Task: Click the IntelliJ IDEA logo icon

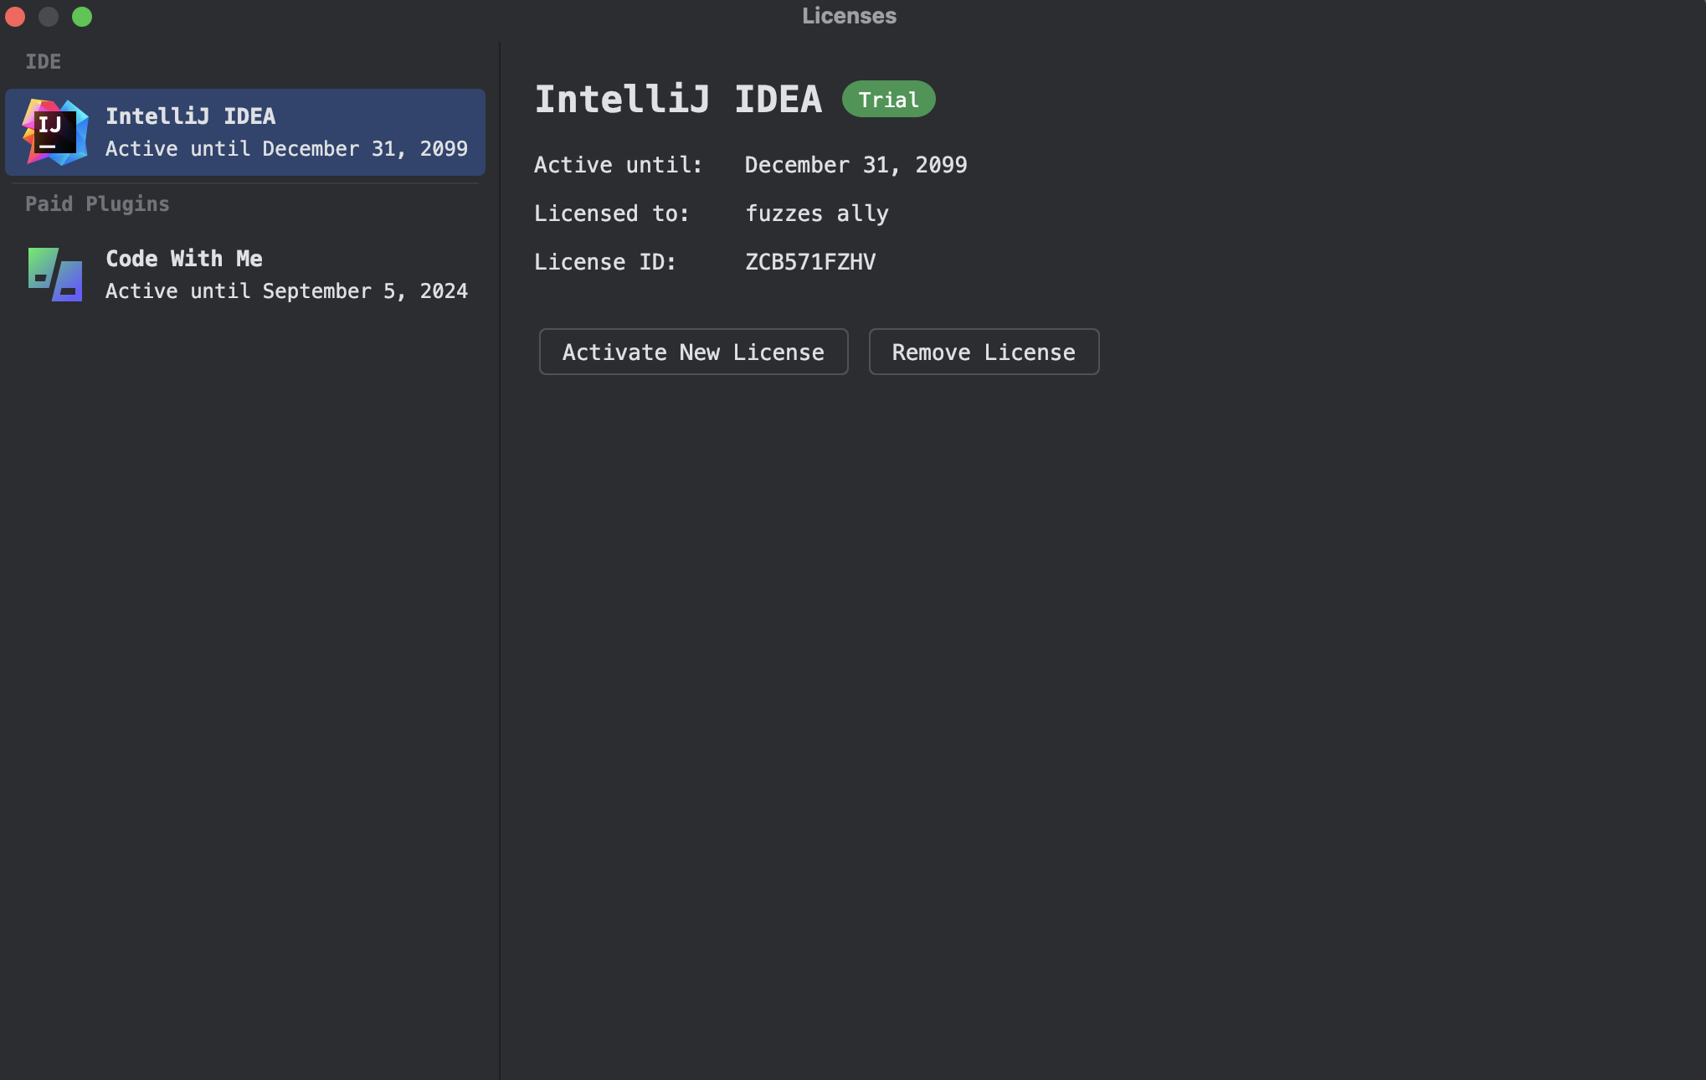Action: pos(55,132)
